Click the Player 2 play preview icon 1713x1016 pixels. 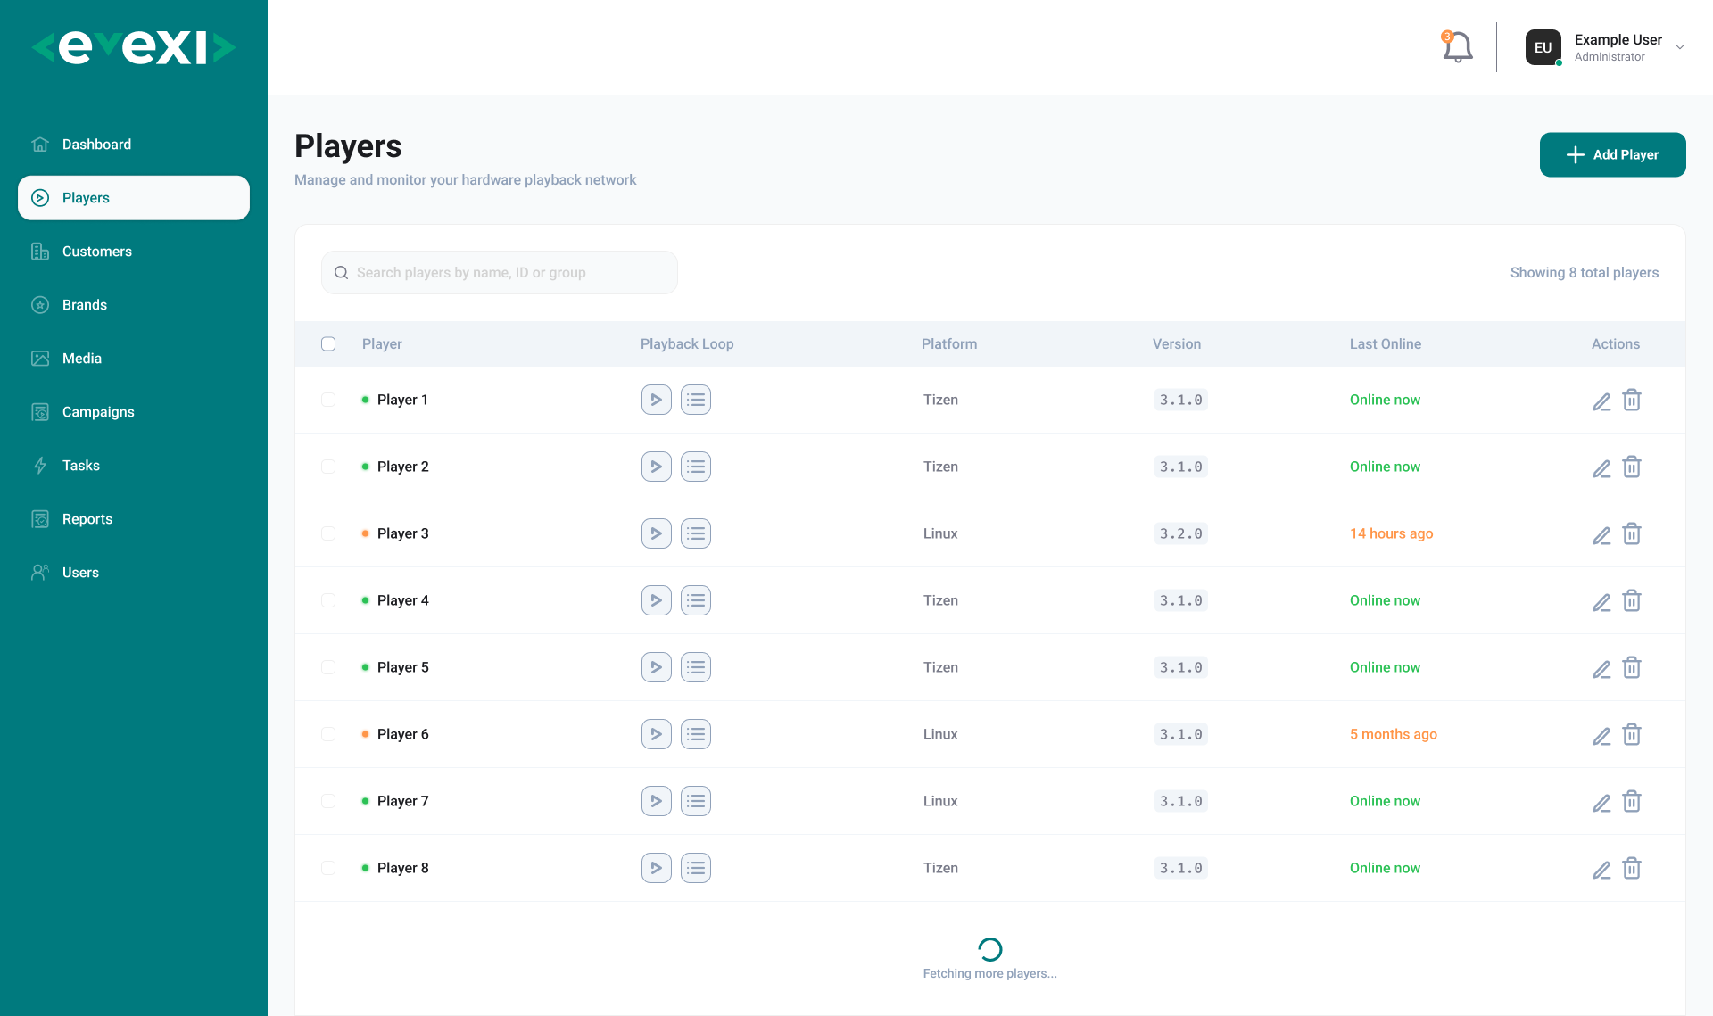(x=657, y=467)
